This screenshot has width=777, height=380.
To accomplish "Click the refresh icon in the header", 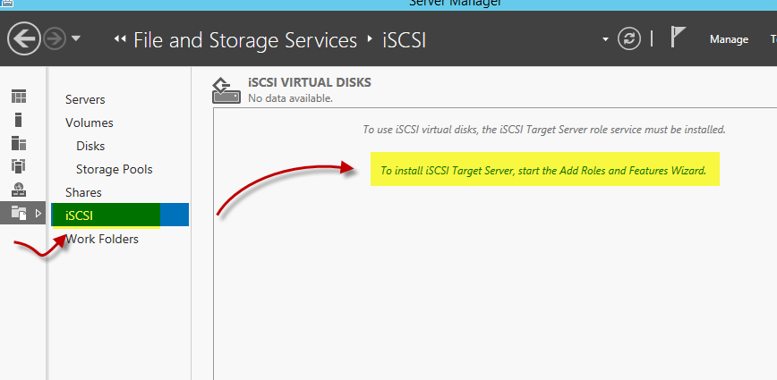I will pyautogui.click(x=628, y=39).
